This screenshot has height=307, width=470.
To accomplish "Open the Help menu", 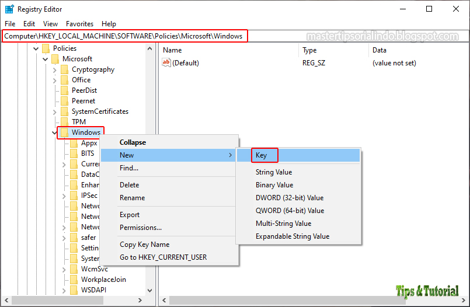I will [x=109, y=24].
